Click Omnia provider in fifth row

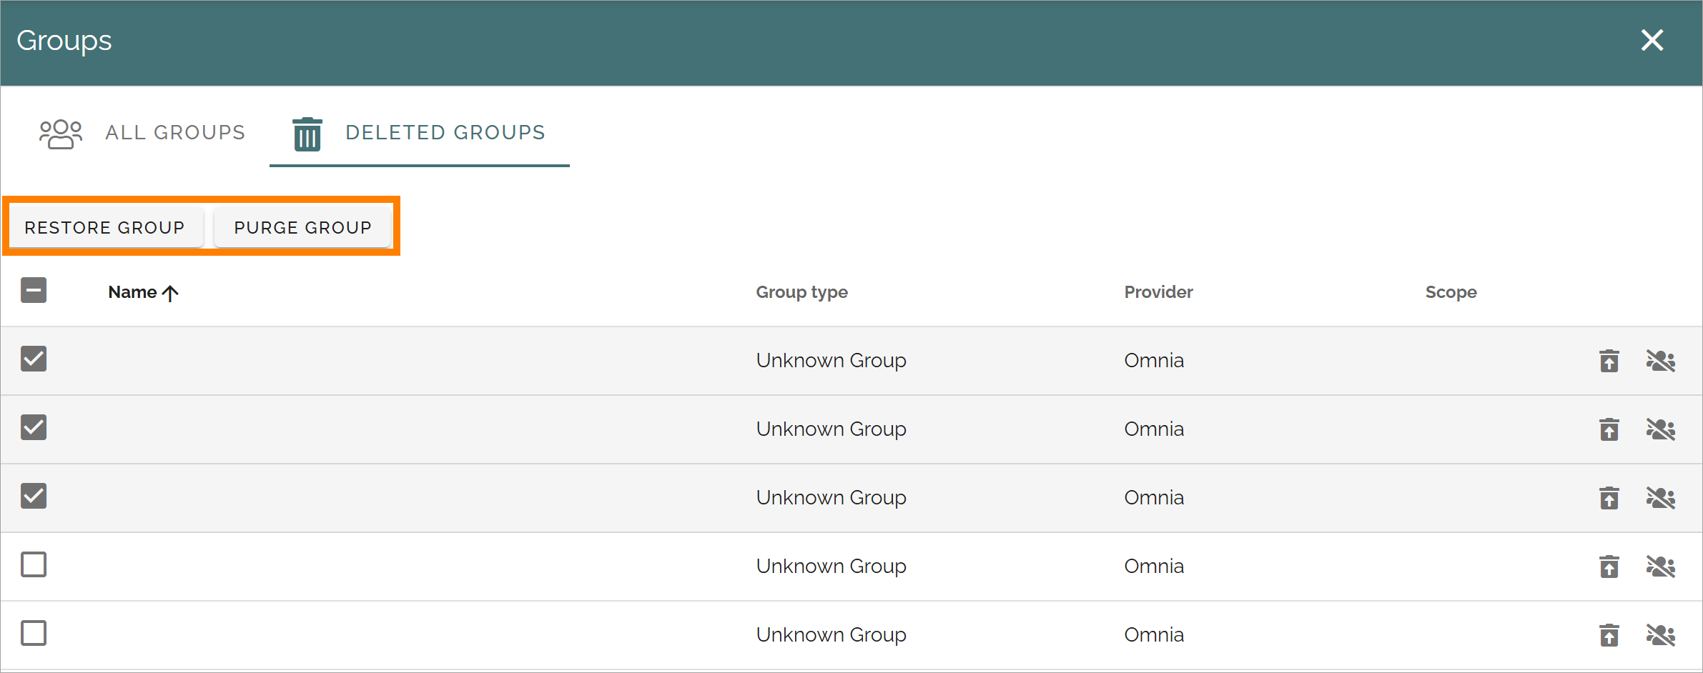point(1154,635)
